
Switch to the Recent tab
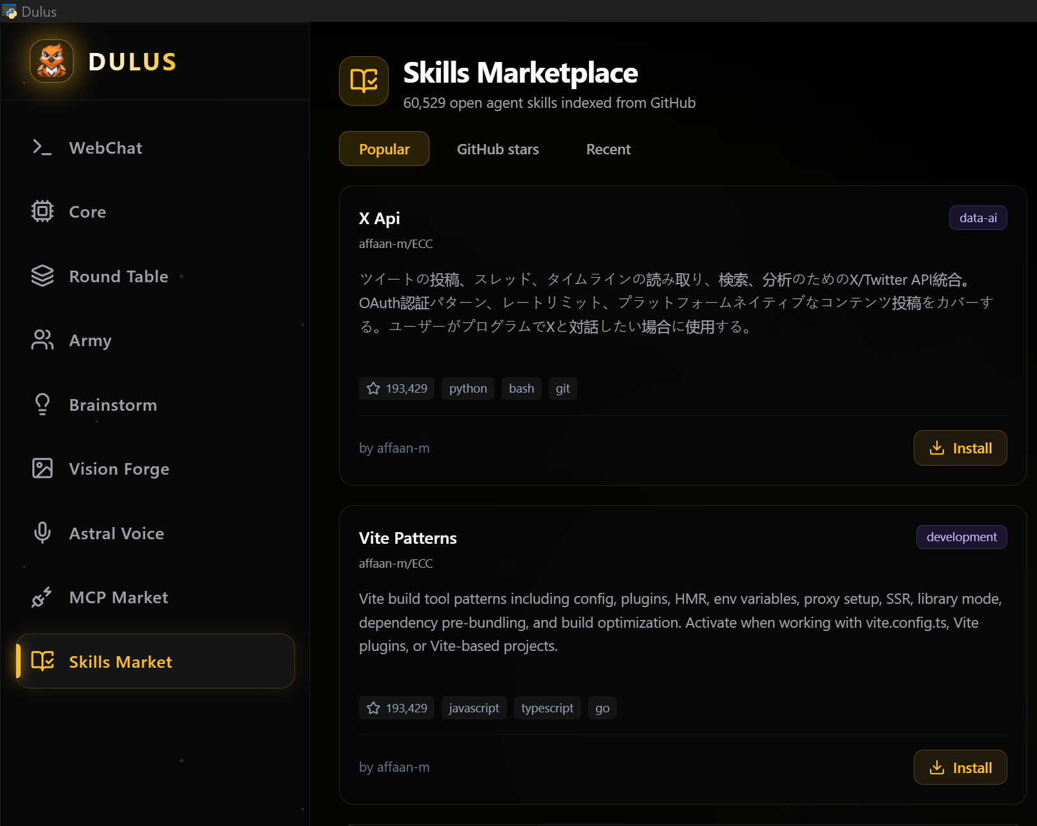[608, 149]
